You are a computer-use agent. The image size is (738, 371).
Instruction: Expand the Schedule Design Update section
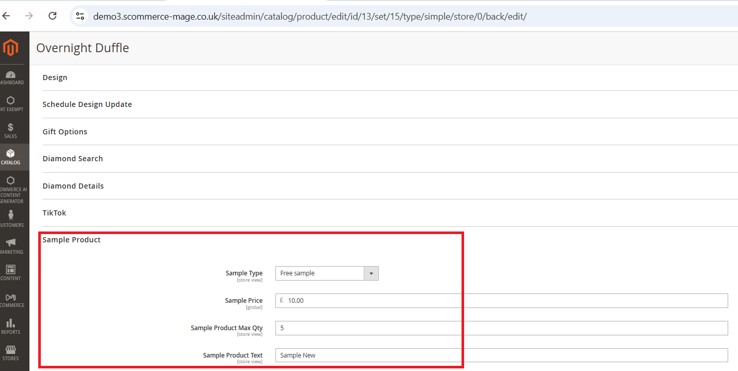87,104
